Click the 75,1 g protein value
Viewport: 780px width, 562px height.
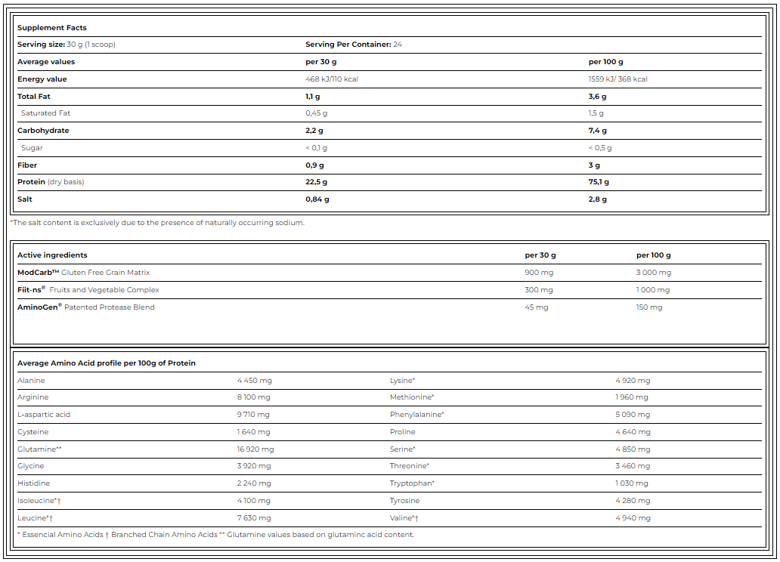click(599, 182)
